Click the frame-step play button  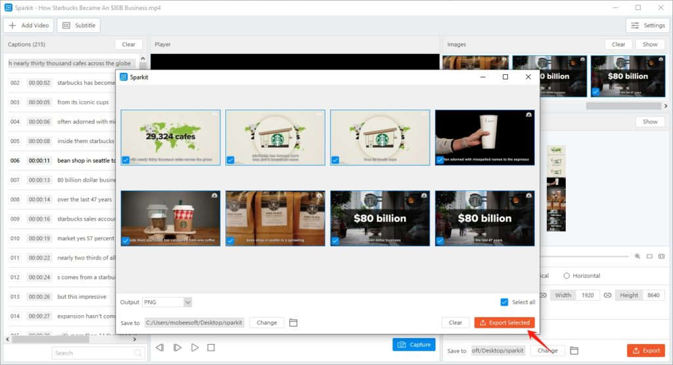tap(177, 347)
